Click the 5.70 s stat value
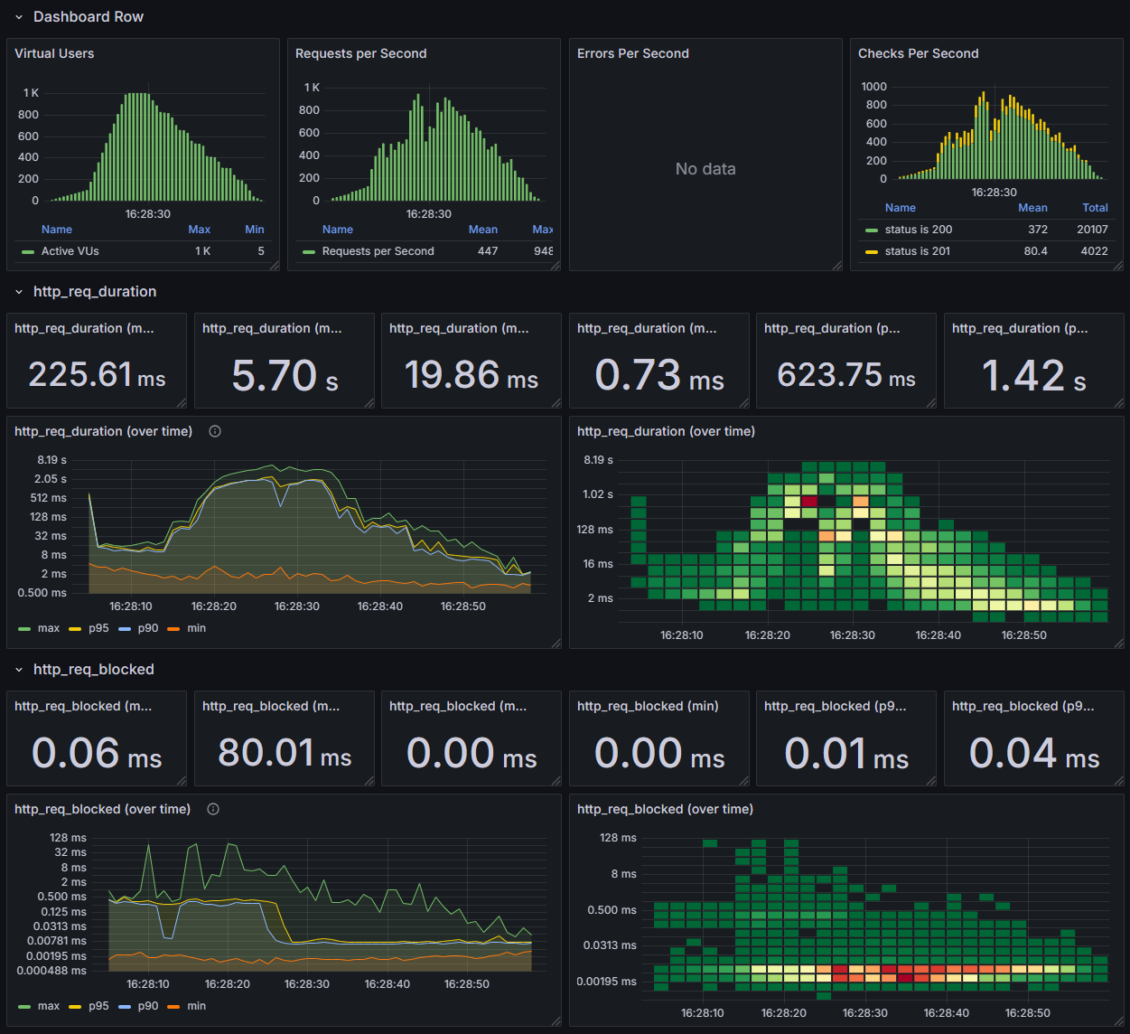The width and height of the screenshot is (1130, 1034). pos(285,375)
